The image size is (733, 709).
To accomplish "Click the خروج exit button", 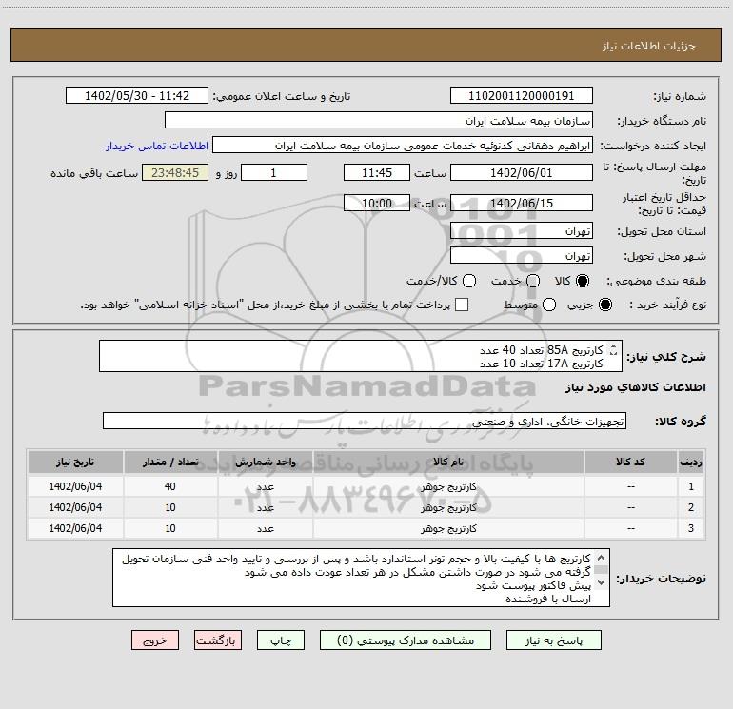I will pyautogui.click(x=155, y=640).
